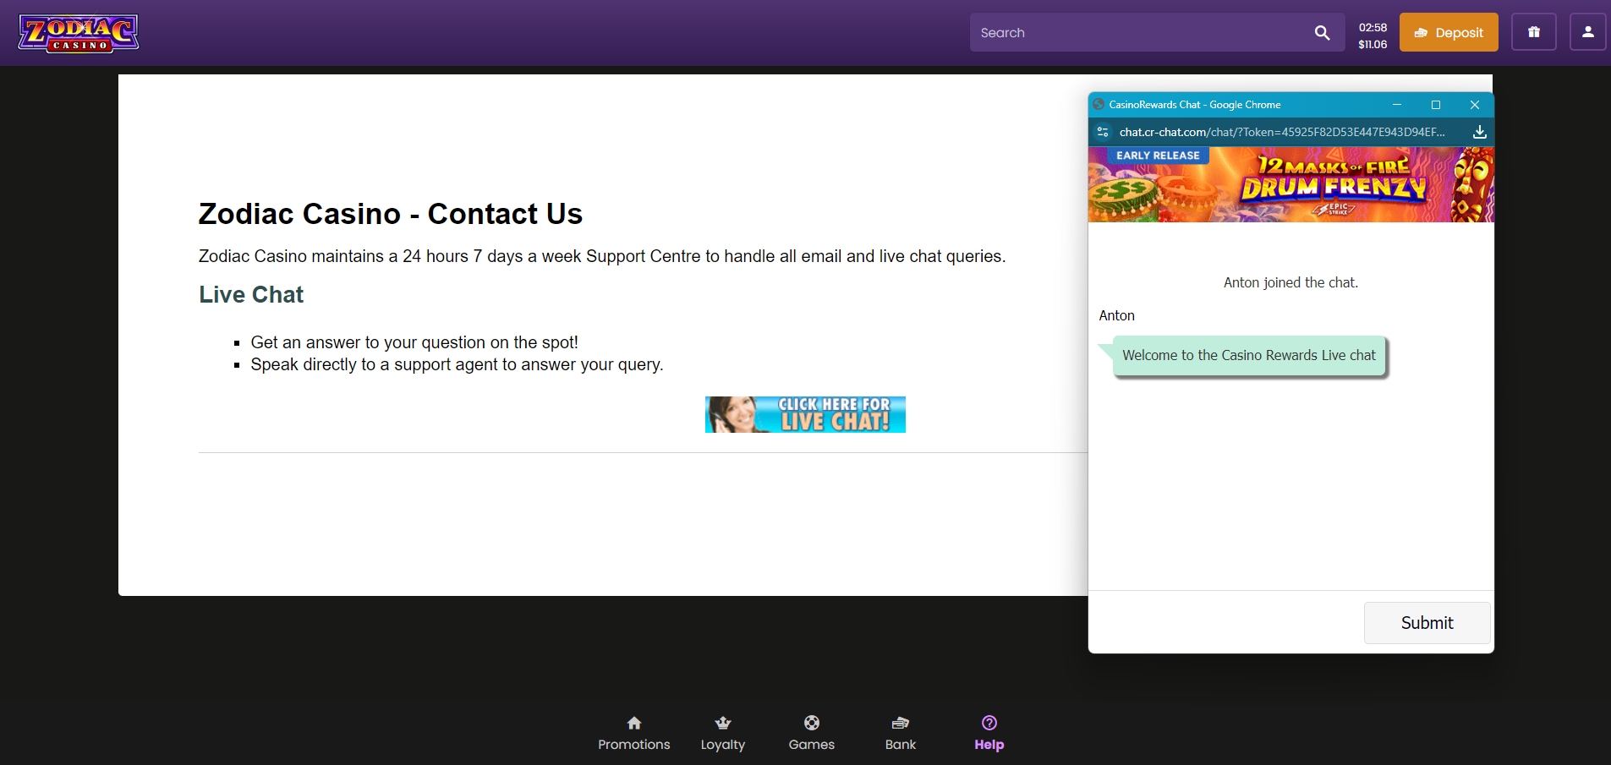This screenshot has width=1611, height=765.
Task: Click the Live Chat heading
Action: pyautogui.click(x=251, y=295)
